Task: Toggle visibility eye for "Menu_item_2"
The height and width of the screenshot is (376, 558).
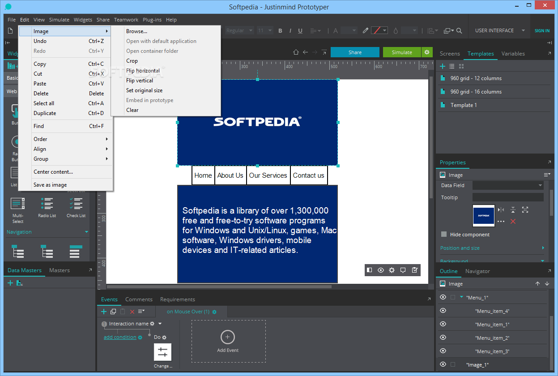Action: 443,338
